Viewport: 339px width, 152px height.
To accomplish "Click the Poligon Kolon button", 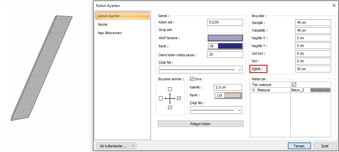I will [x=200, y=124].
